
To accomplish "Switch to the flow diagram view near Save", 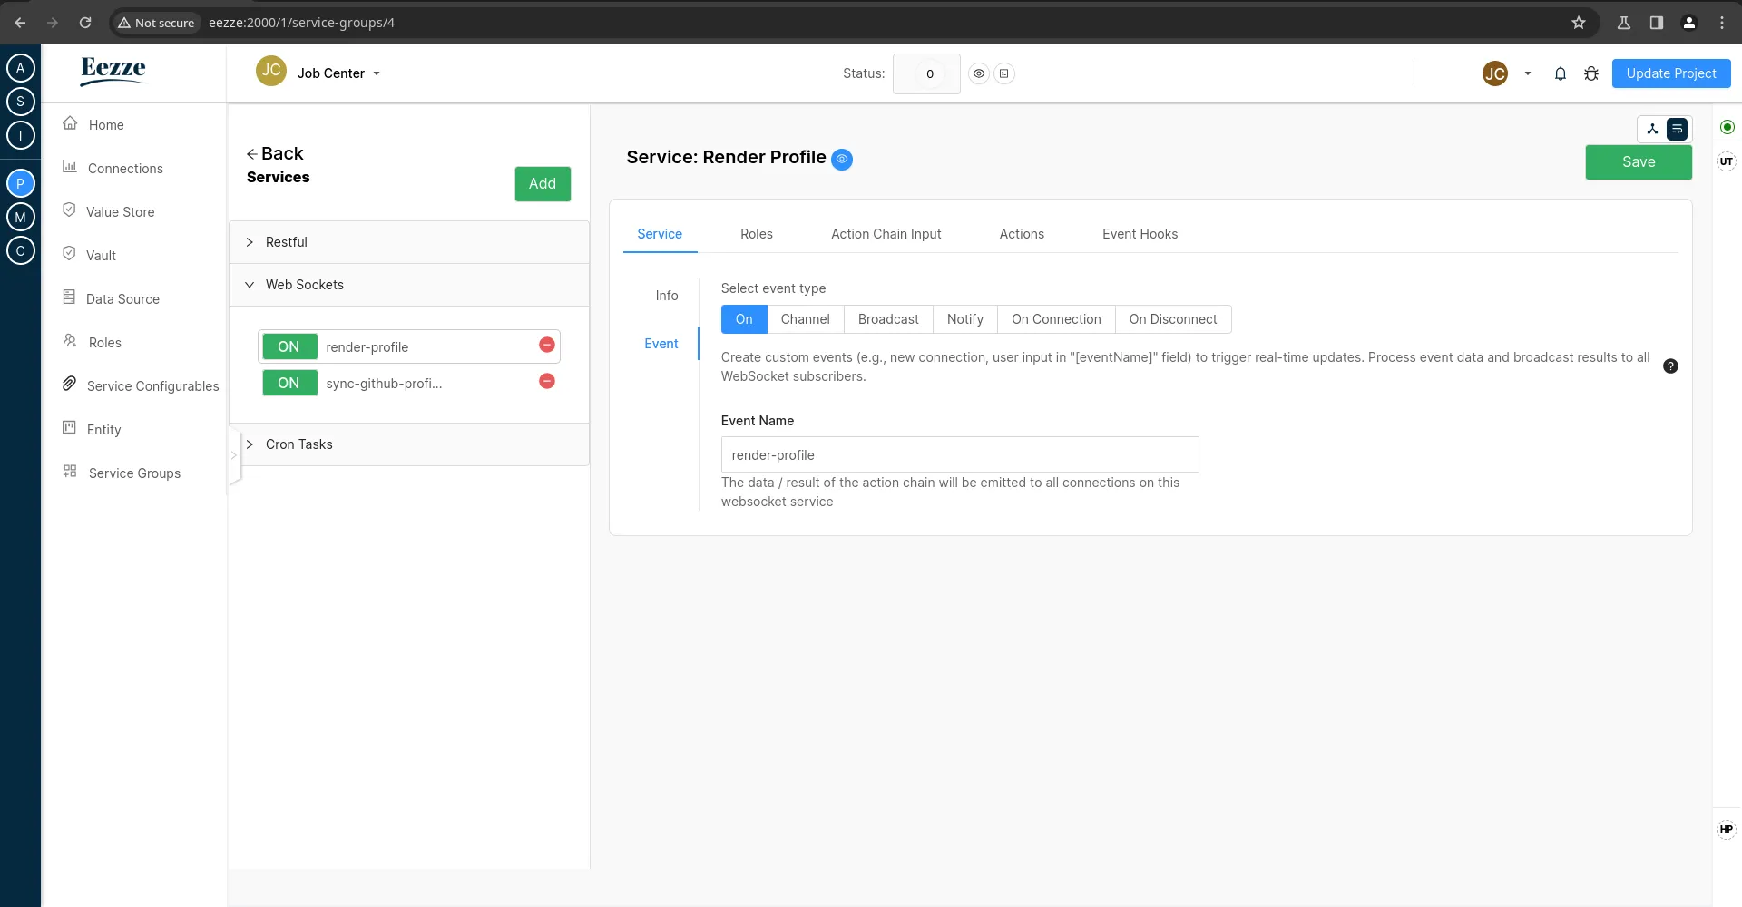I will 1652,129.
